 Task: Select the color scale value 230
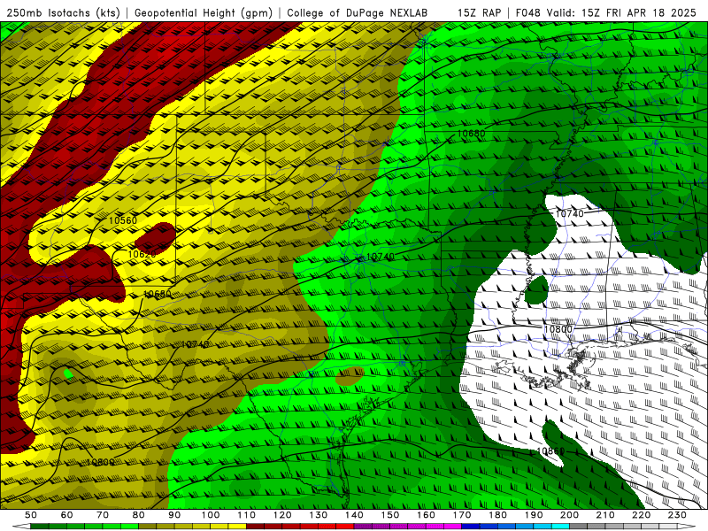[677, 515]
